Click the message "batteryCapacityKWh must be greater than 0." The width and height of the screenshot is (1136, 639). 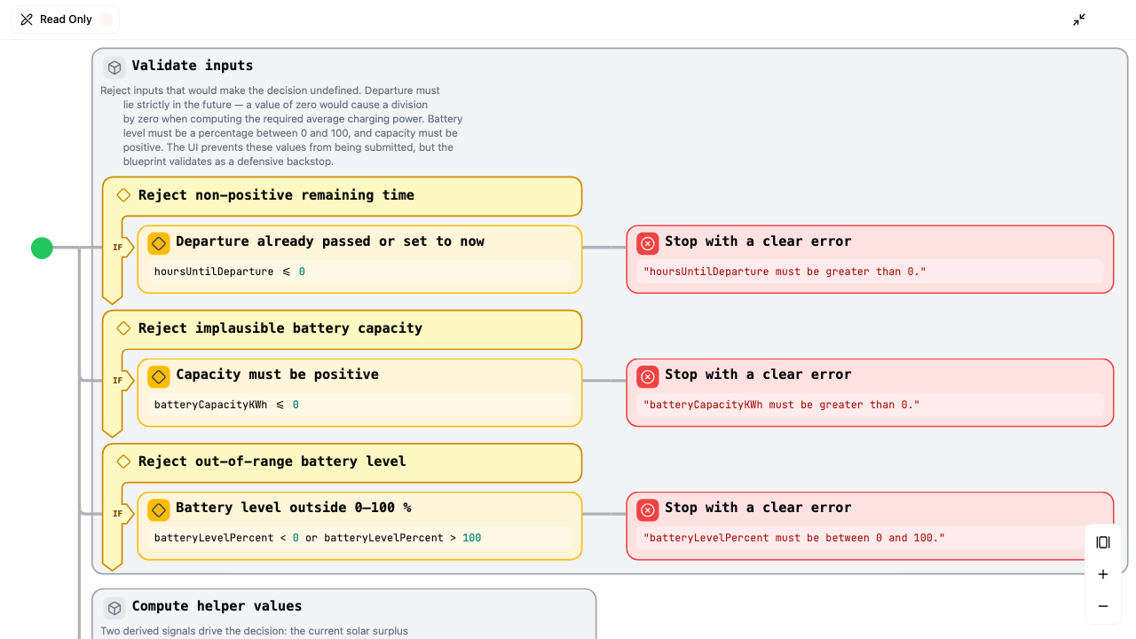click(x=782, y=405)
